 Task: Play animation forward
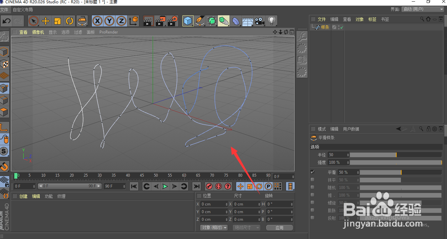pos(165,186)
